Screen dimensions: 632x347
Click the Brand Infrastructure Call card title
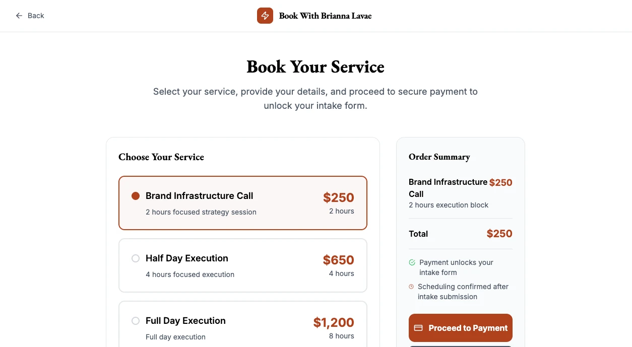click(199, 196)
